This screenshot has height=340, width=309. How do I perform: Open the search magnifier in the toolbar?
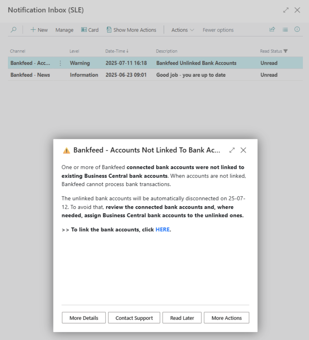click(13, 30)
